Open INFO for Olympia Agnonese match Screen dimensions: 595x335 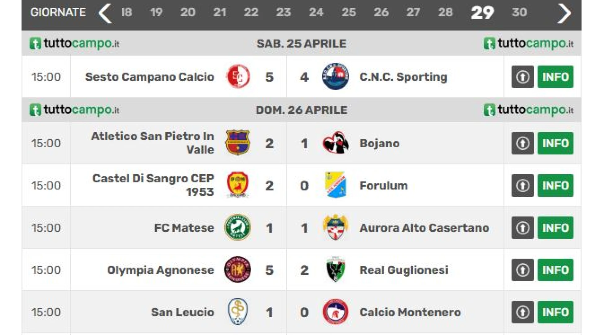[x=555, y=270]
